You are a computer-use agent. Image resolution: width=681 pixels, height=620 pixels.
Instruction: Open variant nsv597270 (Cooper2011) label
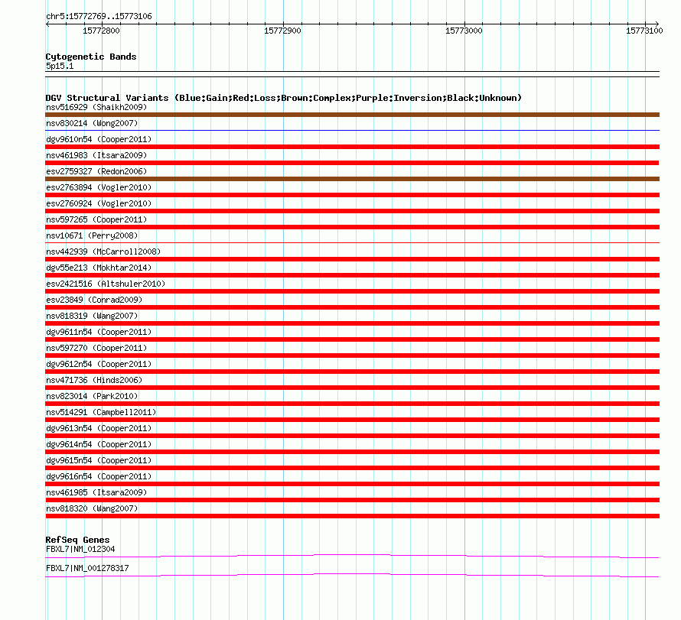click(96, 348)
